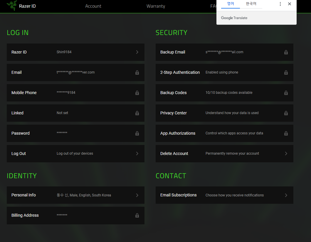Click the Backup Codes lock icon
311x242 pixels.
click(x=286, y=93)
